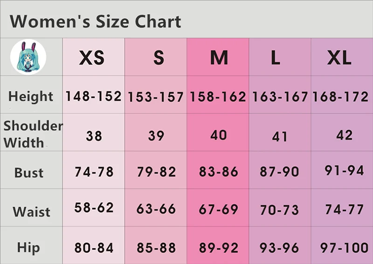Click the Waist row label
The image size is (373, 264).
[x=31, y=212]
